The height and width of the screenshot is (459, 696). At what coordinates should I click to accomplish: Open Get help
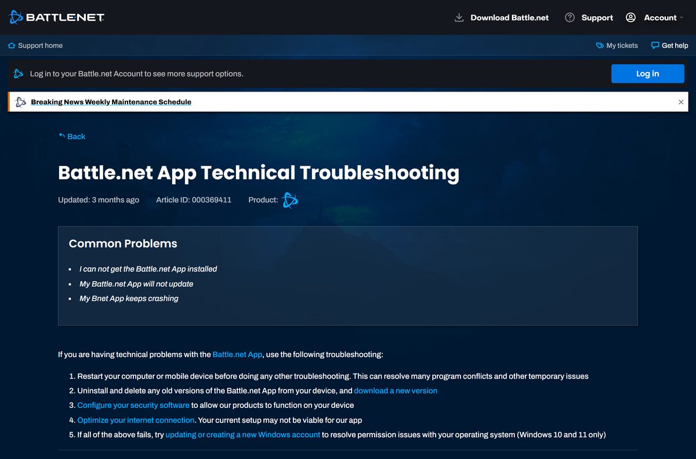(x=675, y=45)
